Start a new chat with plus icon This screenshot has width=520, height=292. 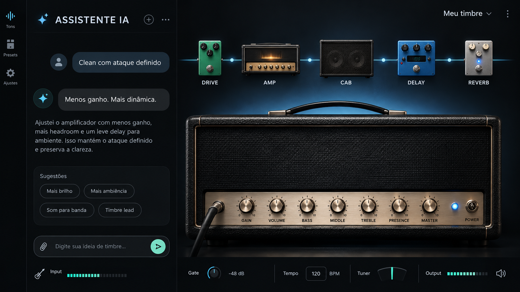click(x=149, y=20)
